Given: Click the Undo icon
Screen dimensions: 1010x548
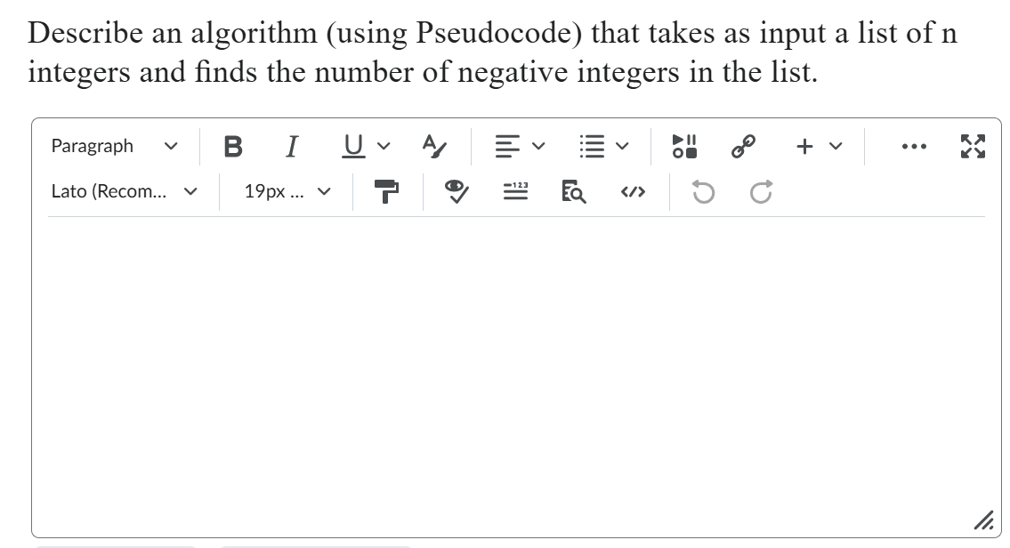Looking at the screenshot, I should click(702, 191).
